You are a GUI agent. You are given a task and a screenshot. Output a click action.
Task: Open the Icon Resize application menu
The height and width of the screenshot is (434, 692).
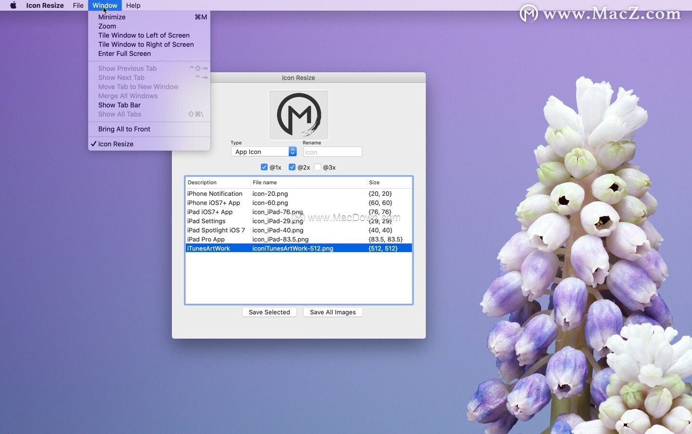(x=45, y=5)
